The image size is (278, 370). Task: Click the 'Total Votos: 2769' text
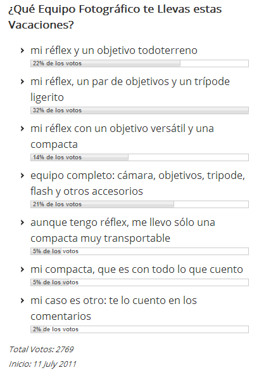41,350
